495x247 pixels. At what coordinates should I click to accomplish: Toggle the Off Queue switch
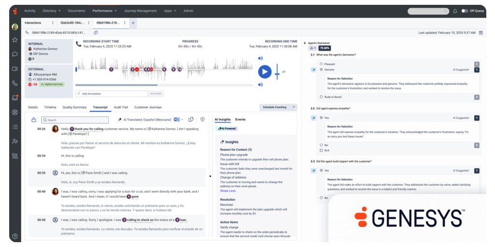pos(465,11)
